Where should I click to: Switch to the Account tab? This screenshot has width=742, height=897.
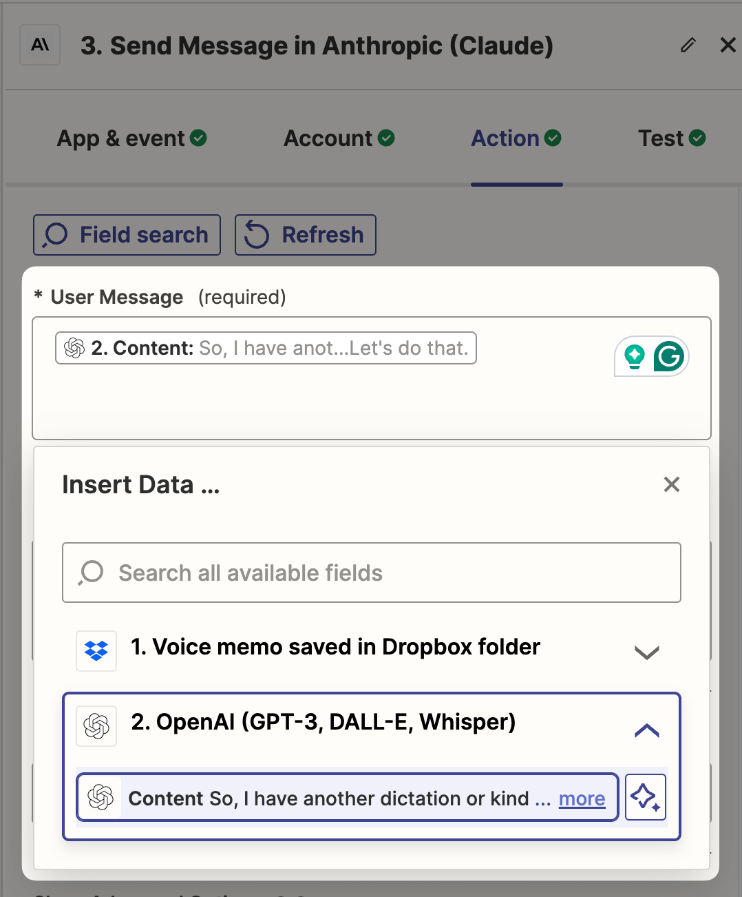pyautogui.click(x=339, y=138)
